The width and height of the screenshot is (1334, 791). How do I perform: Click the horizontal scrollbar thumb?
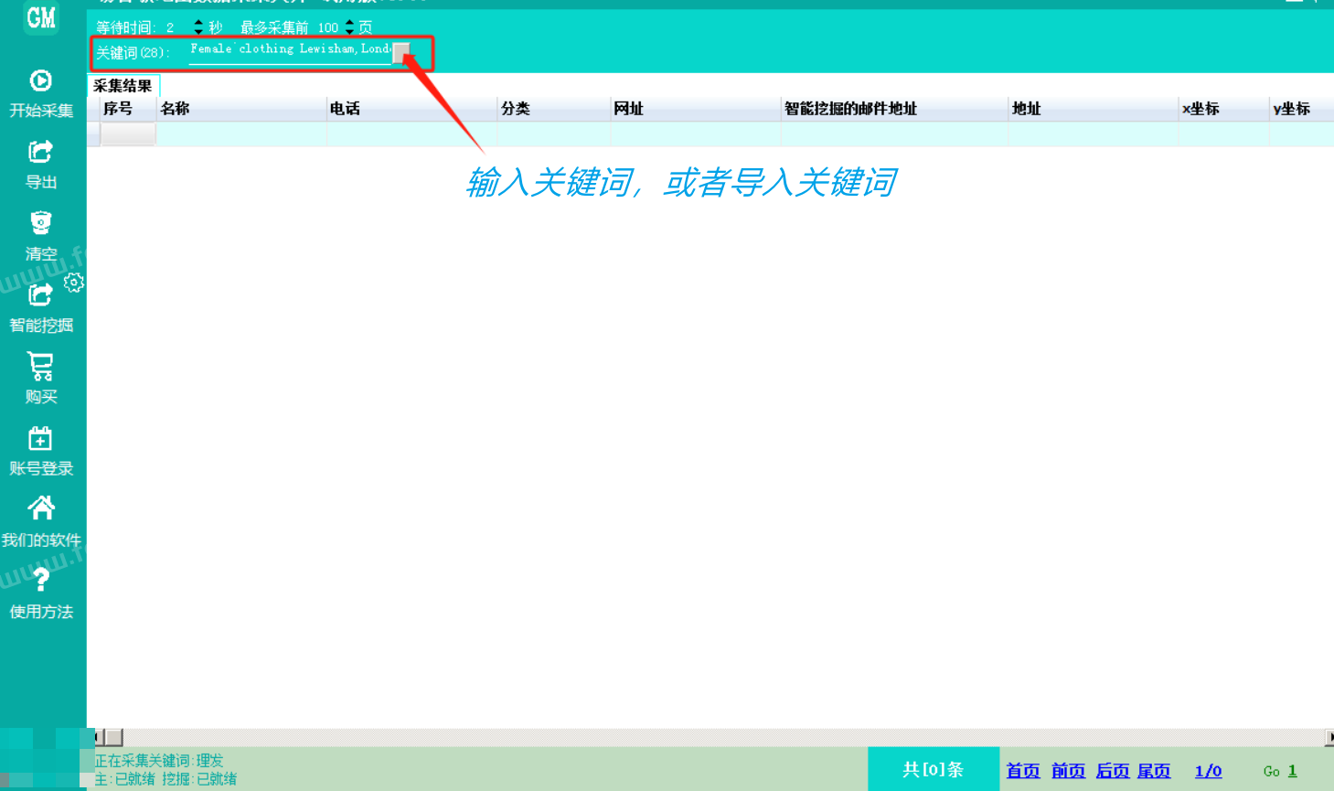(114, 737)
